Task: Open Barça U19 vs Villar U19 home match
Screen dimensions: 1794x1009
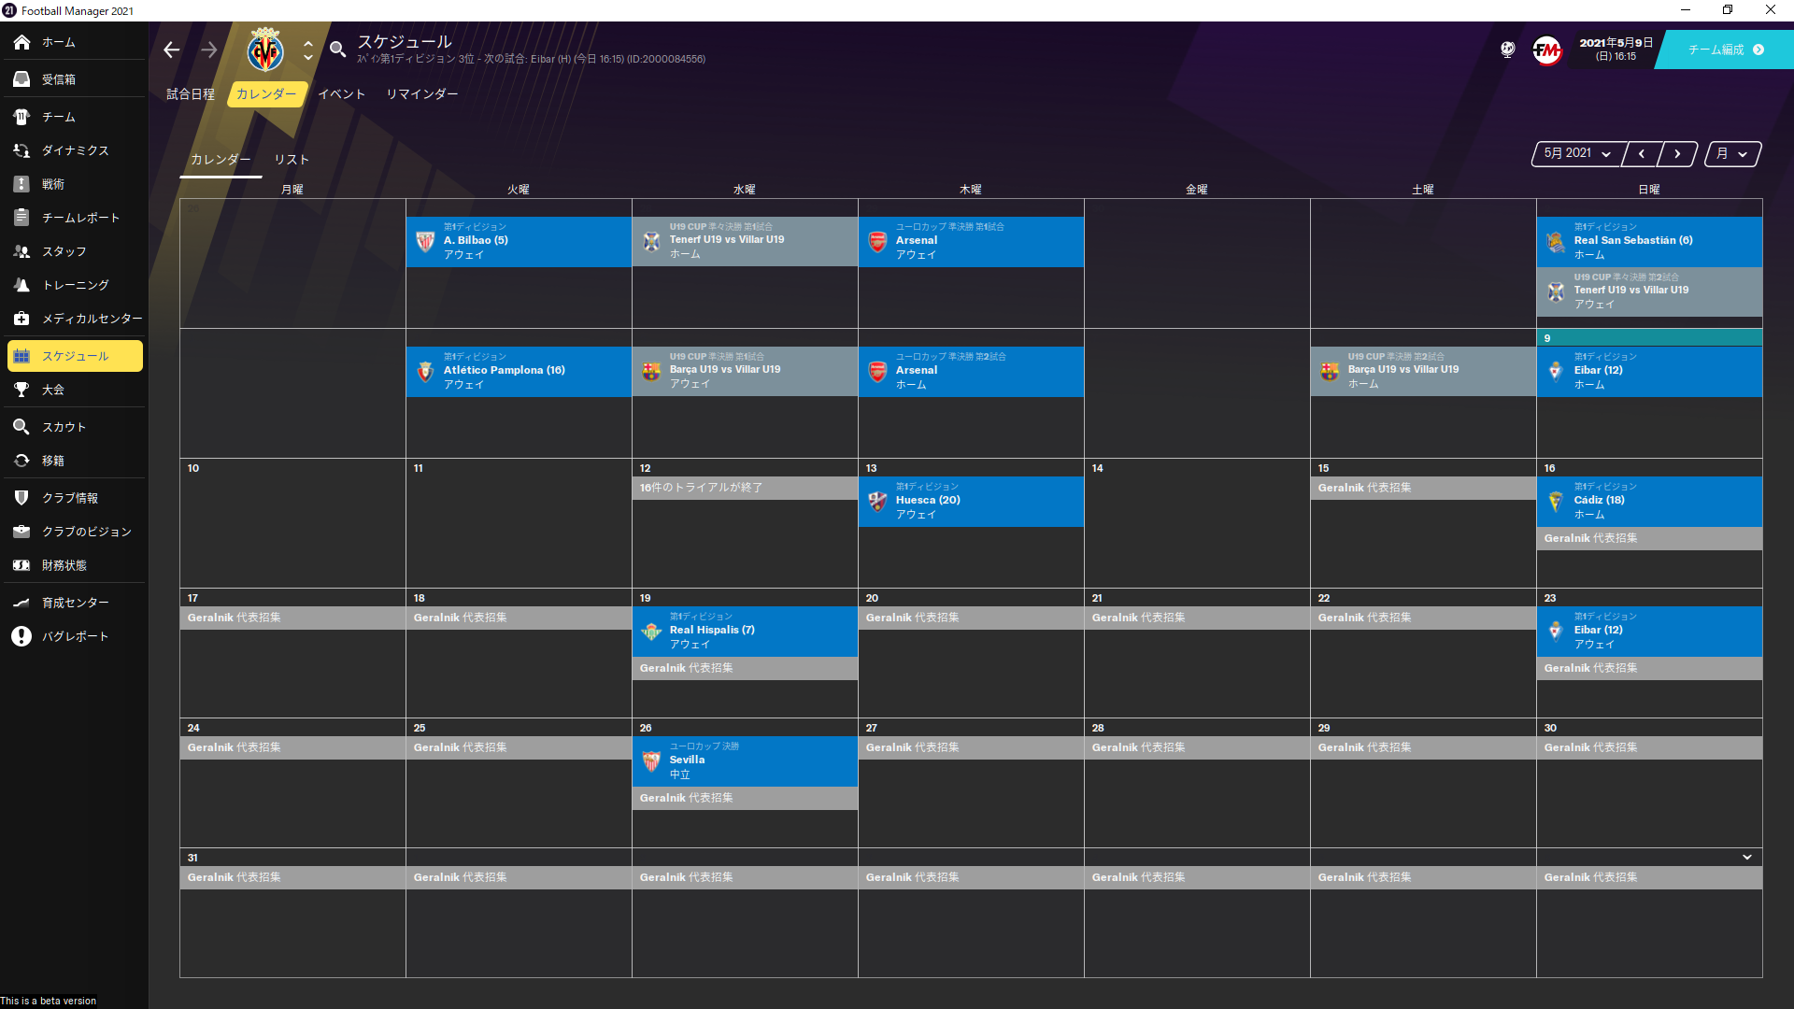Action: click(x=1423, y=372)
